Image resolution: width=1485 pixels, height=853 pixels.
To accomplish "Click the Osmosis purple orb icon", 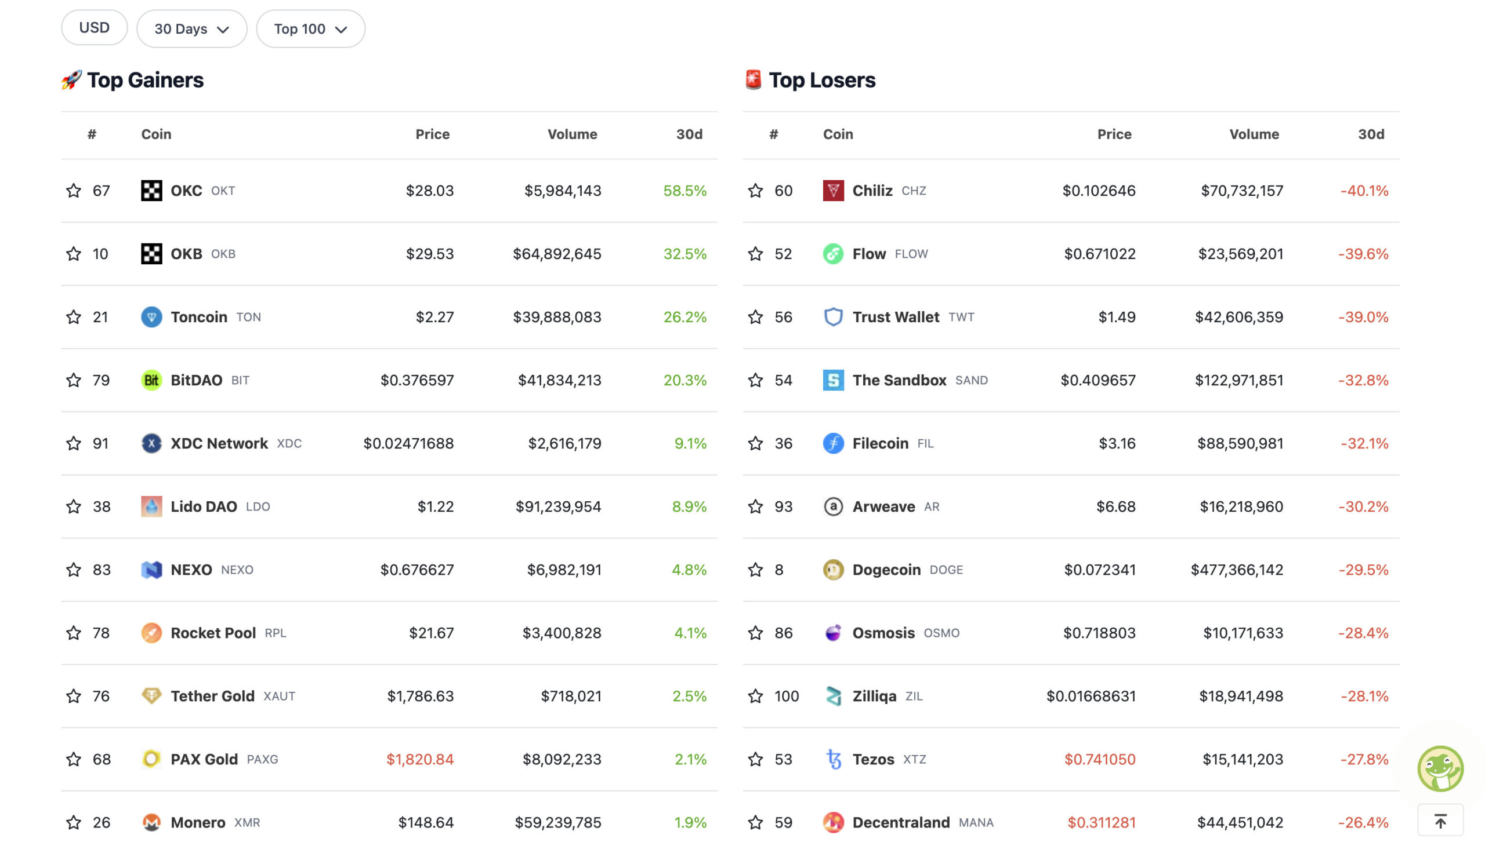I will point(833,633).
